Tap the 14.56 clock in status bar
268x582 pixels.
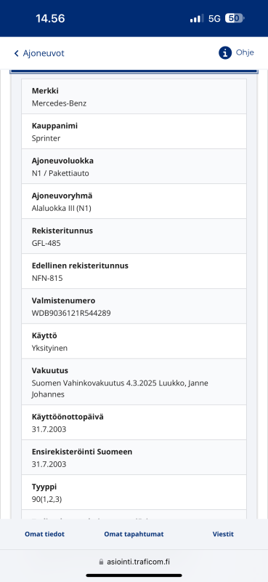pos(50,18)
